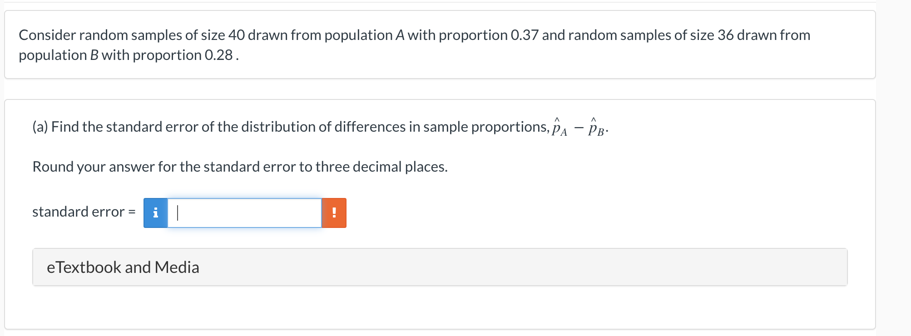Image resolution: width=911 pixels, height=336 pixels.
Task: Click the italic "A" population name
Action: [400, 35]
